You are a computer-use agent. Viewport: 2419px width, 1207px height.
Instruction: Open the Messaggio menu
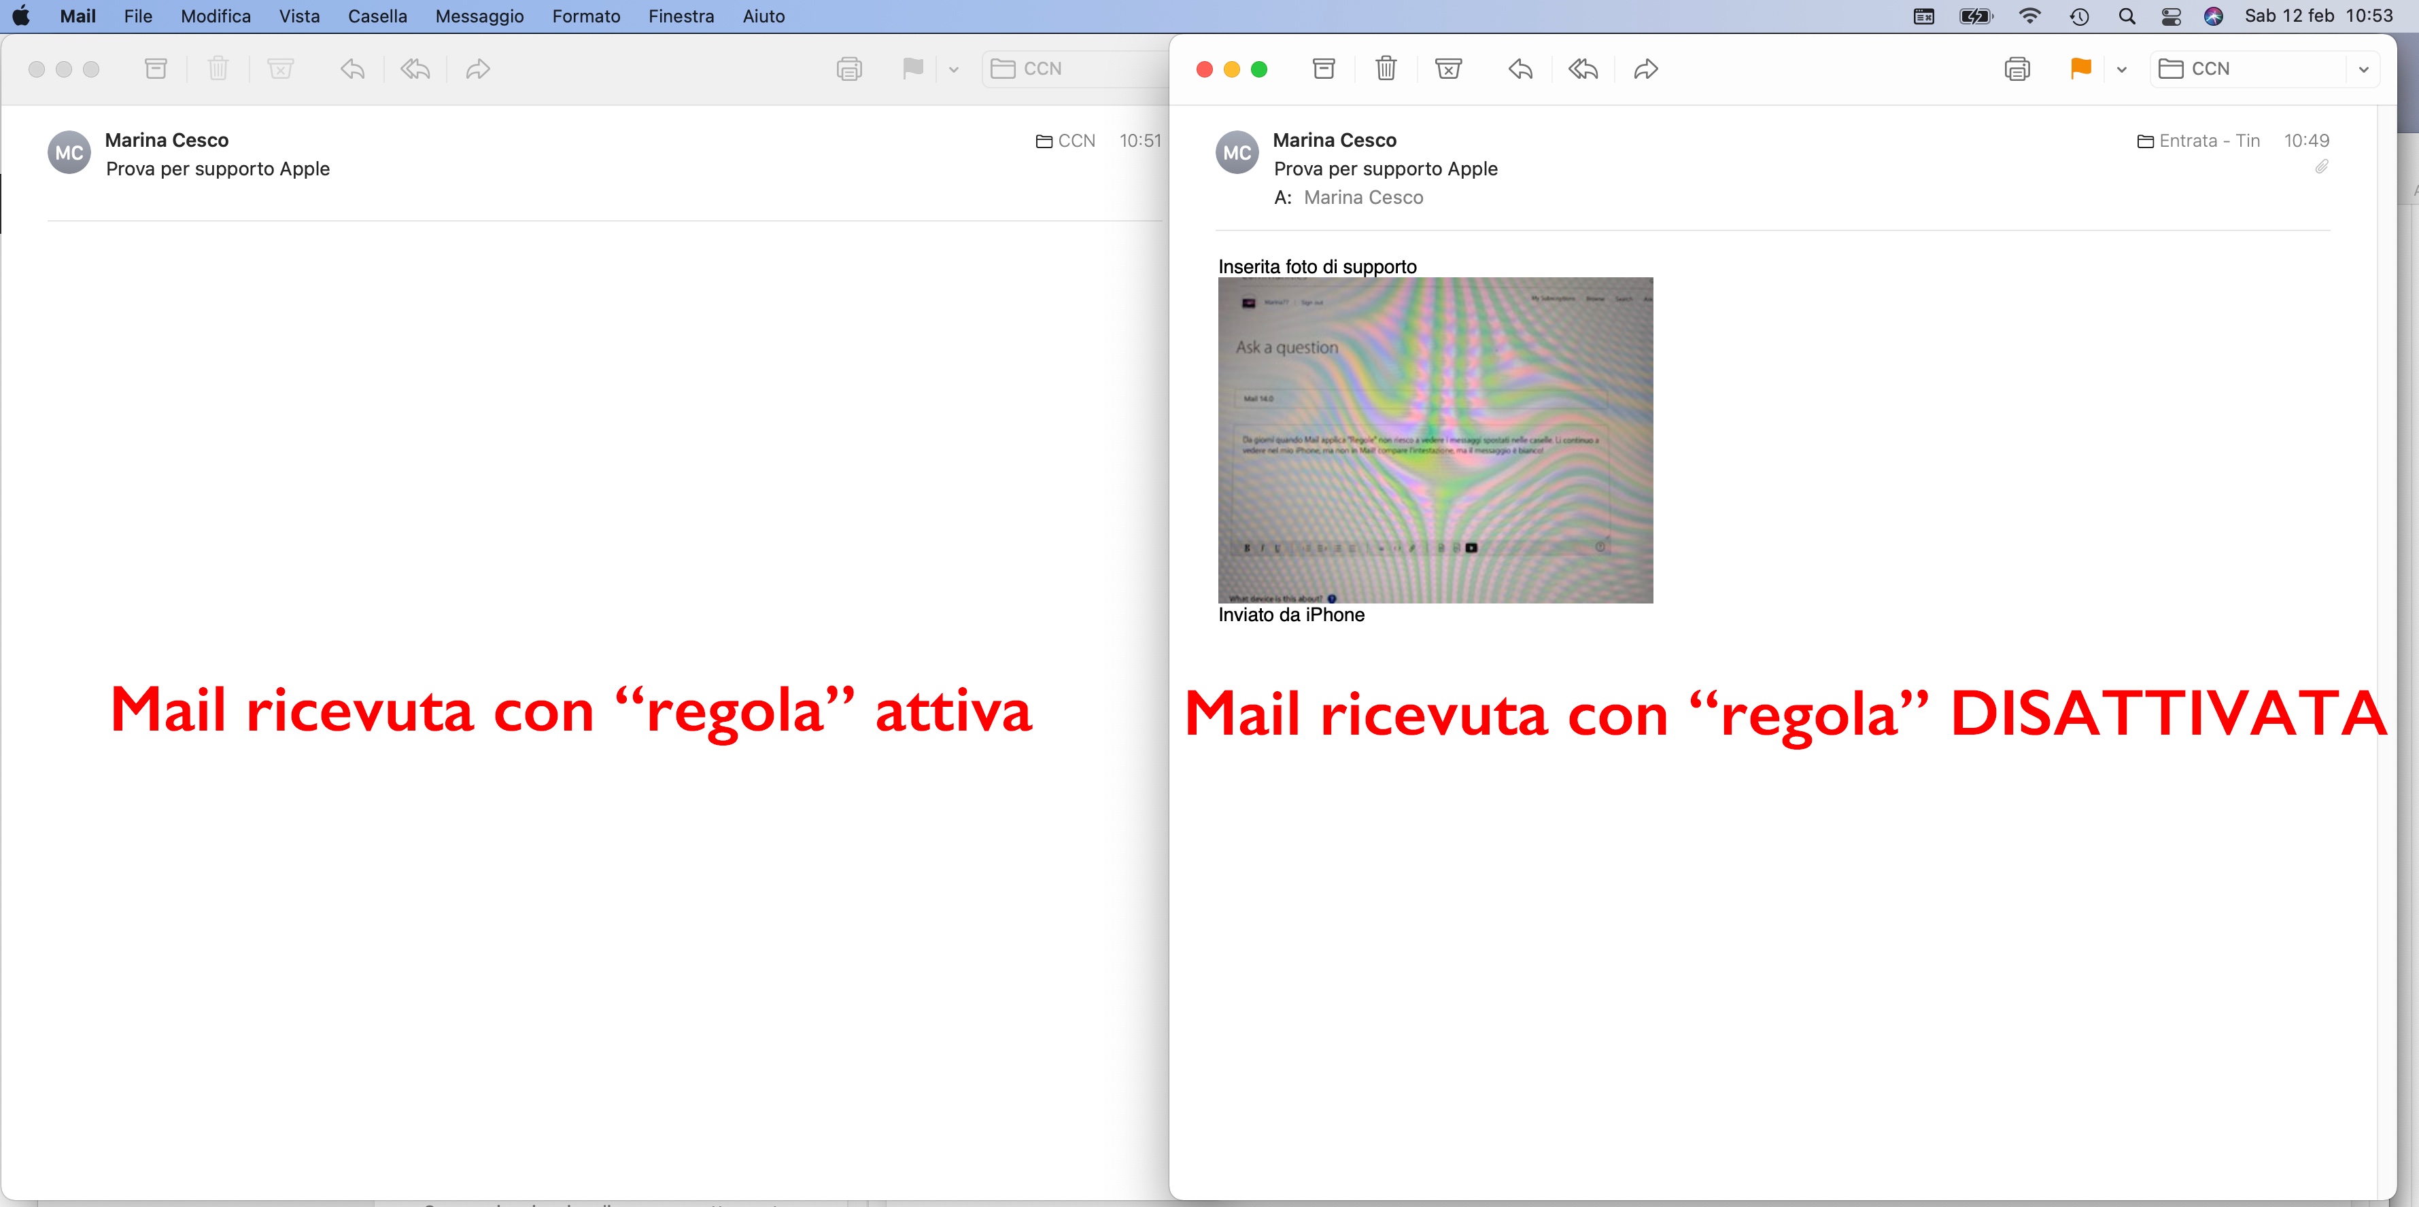coord(479,16)
